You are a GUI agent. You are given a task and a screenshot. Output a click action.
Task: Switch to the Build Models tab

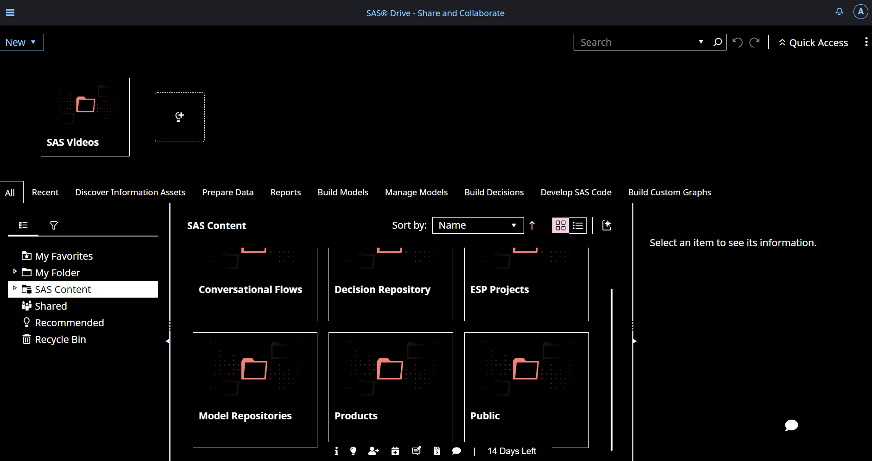[343, 193]
